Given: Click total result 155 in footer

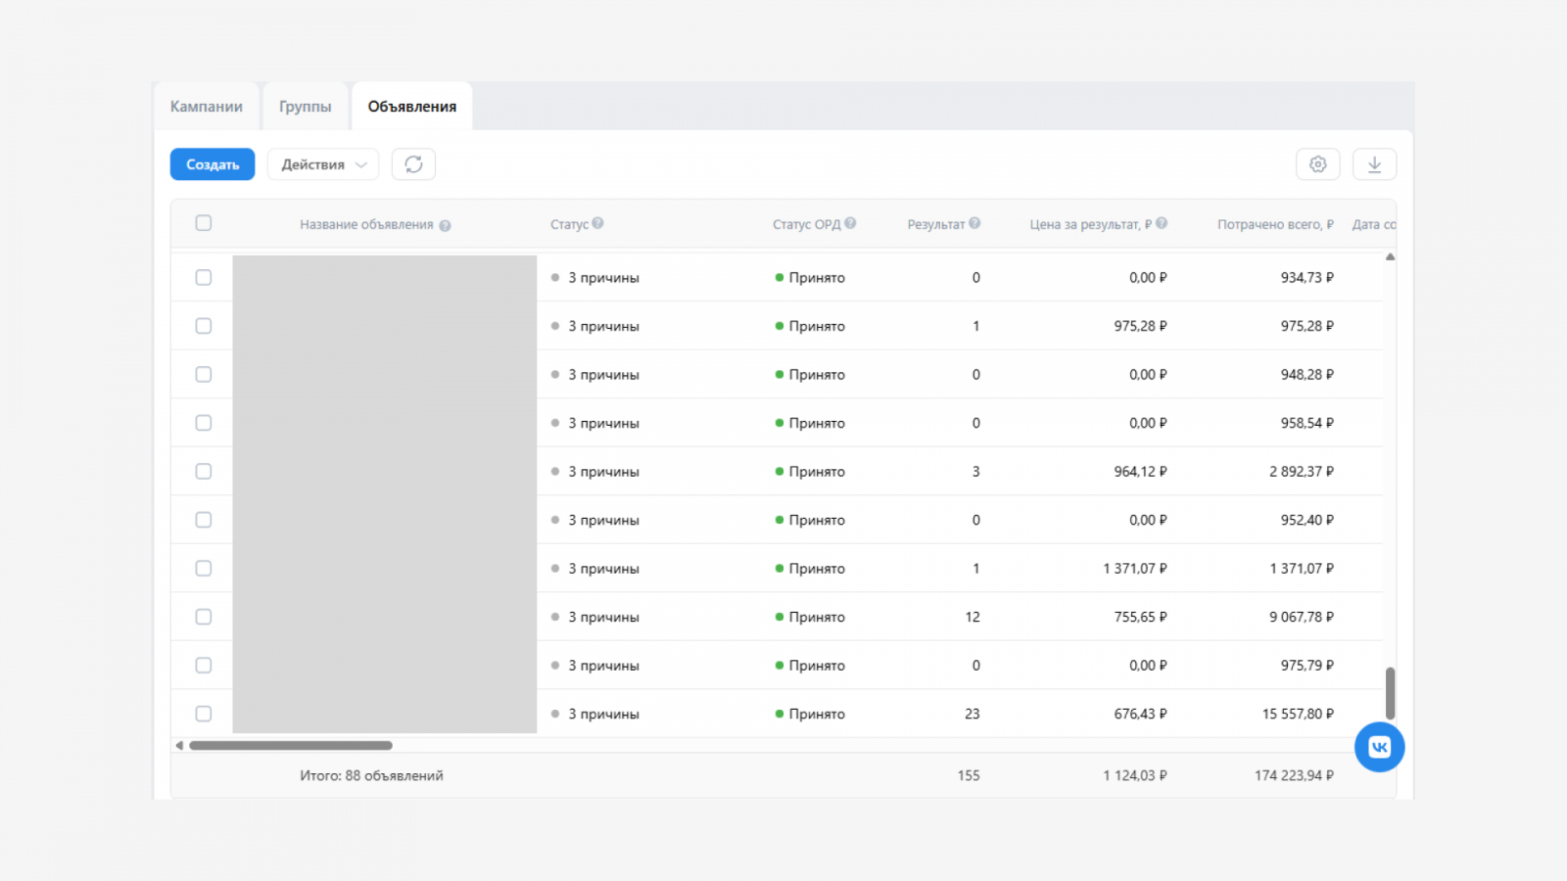Looking at the screenshot, I should tap(969, 775).
